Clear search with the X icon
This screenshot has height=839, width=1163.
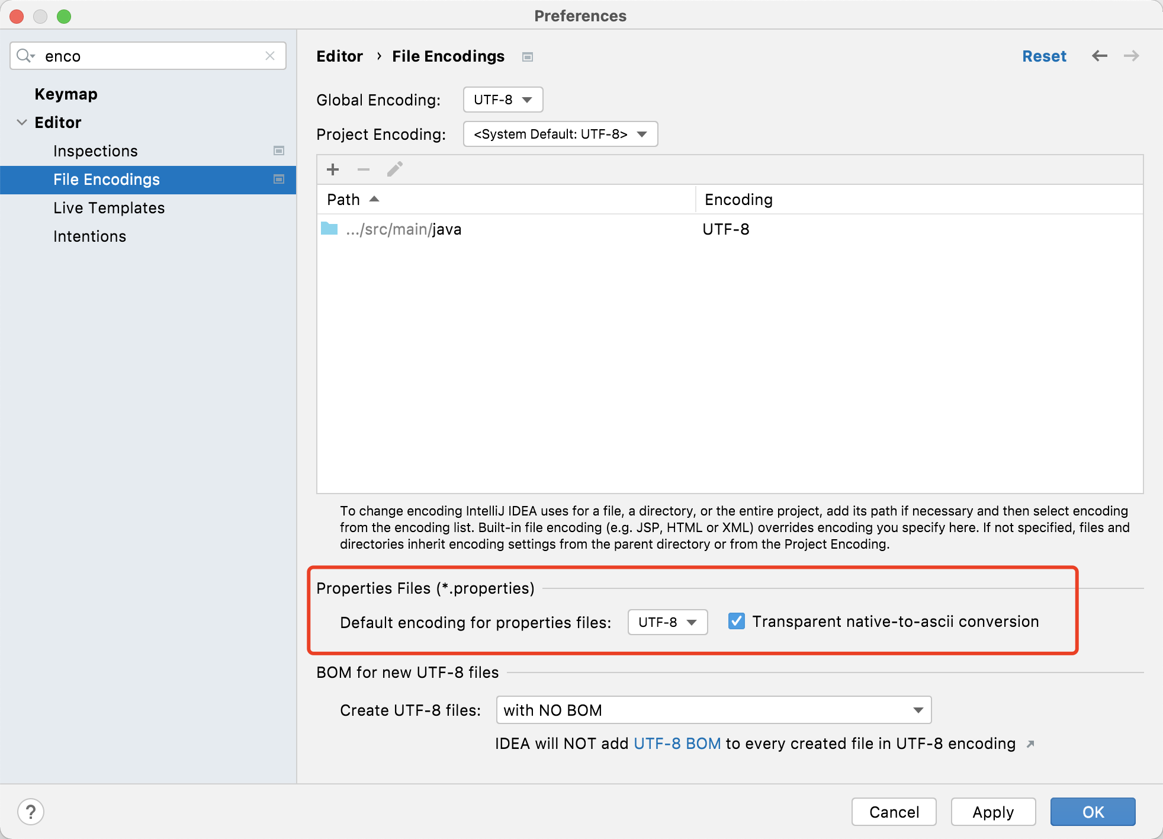click(x=270, y=56)
